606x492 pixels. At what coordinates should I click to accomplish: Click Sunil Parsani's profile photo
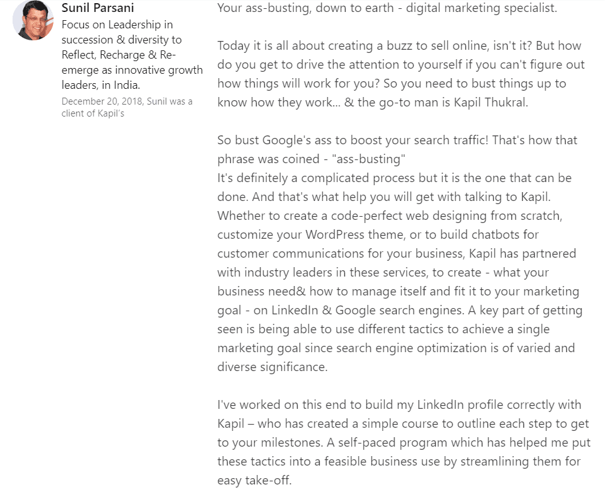tap(33, 20)
